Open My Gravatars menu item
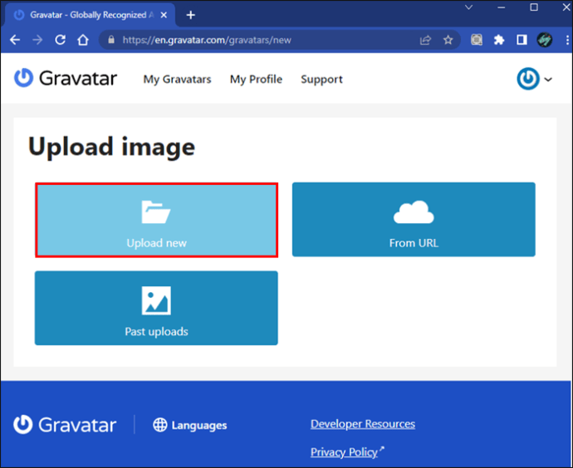Image resolution: width=573 pixels, height=468 pixels. pos(177,79)
